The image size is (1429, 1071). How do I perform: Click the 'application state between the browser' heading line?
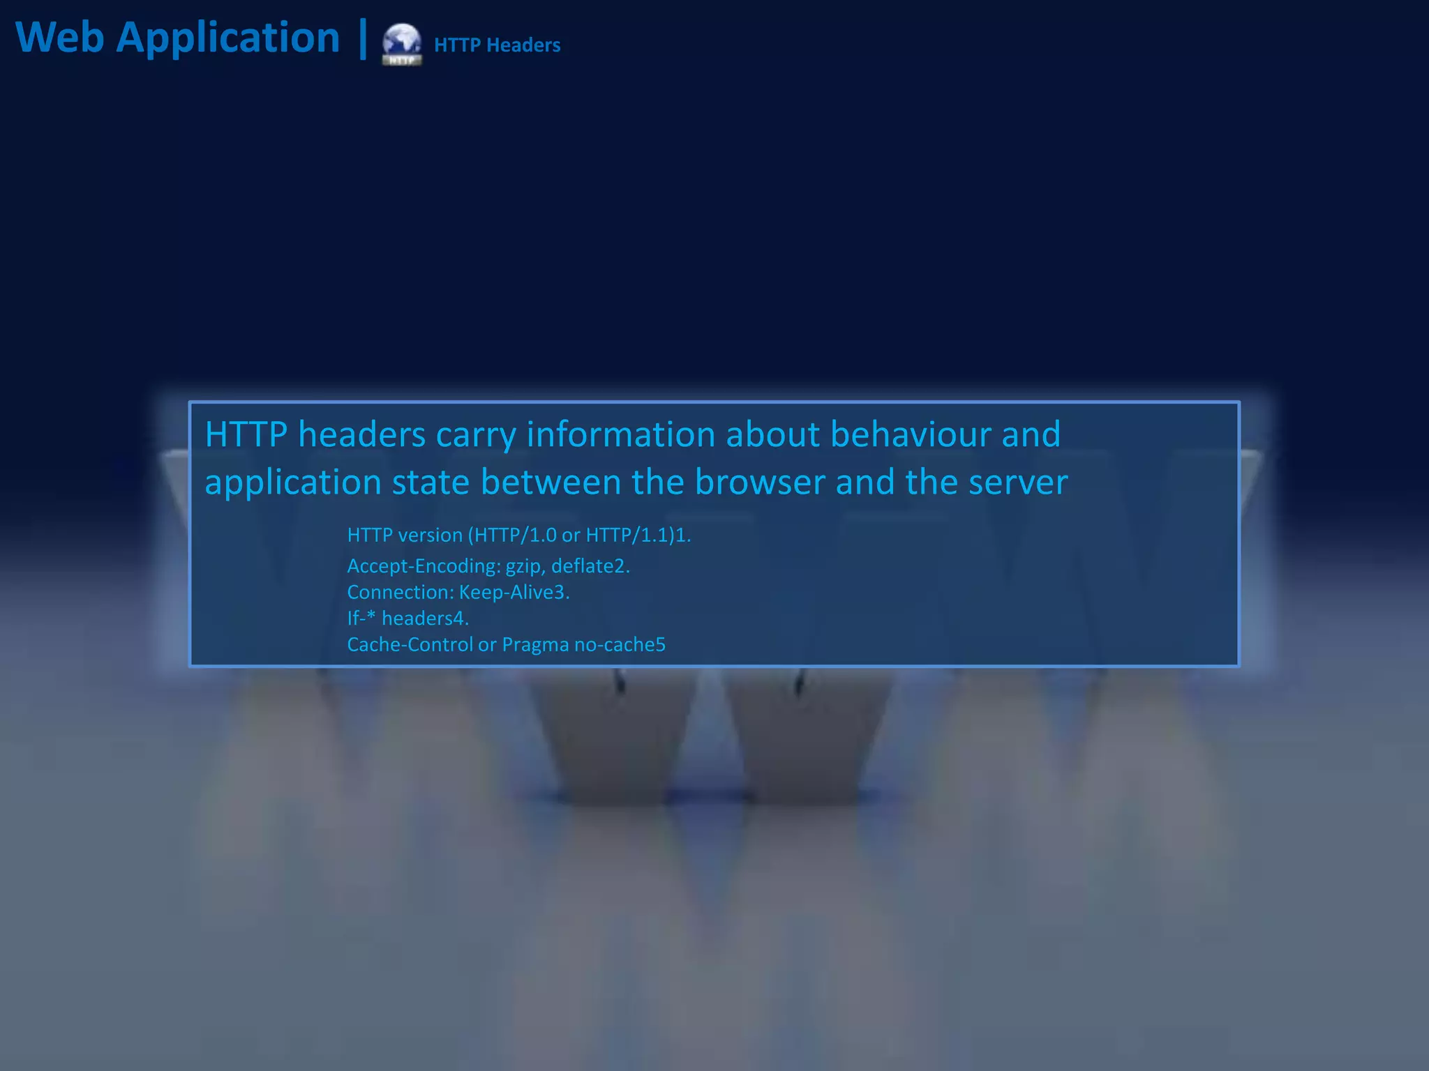(636, 482)
